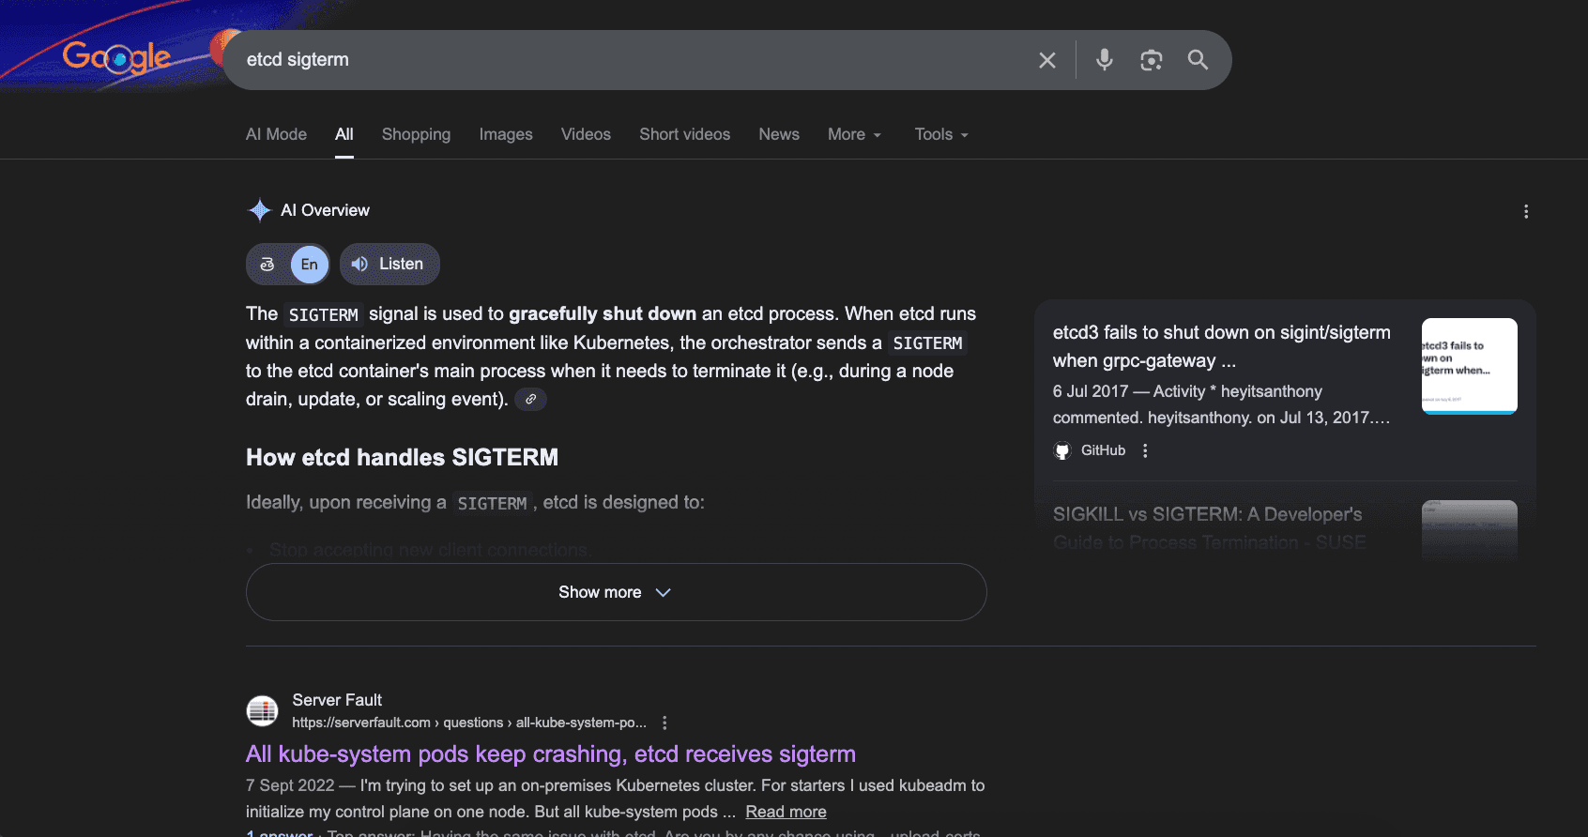This screenshot has height=837, width=1588.
Task: Select the En language toggle
Action: (310, 265)
